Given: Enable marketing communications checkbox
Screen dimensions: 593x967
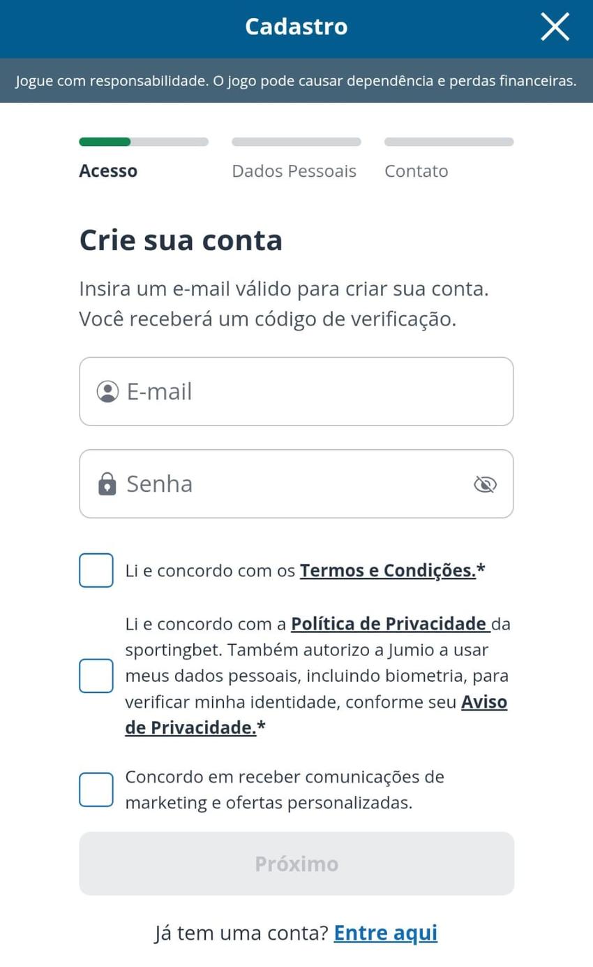Looking at the screenshot, I should tap(96, 789).
